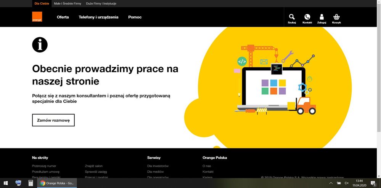The image size is (381, 188).
Task: Open the Pomoc menu
Action: 135,17
